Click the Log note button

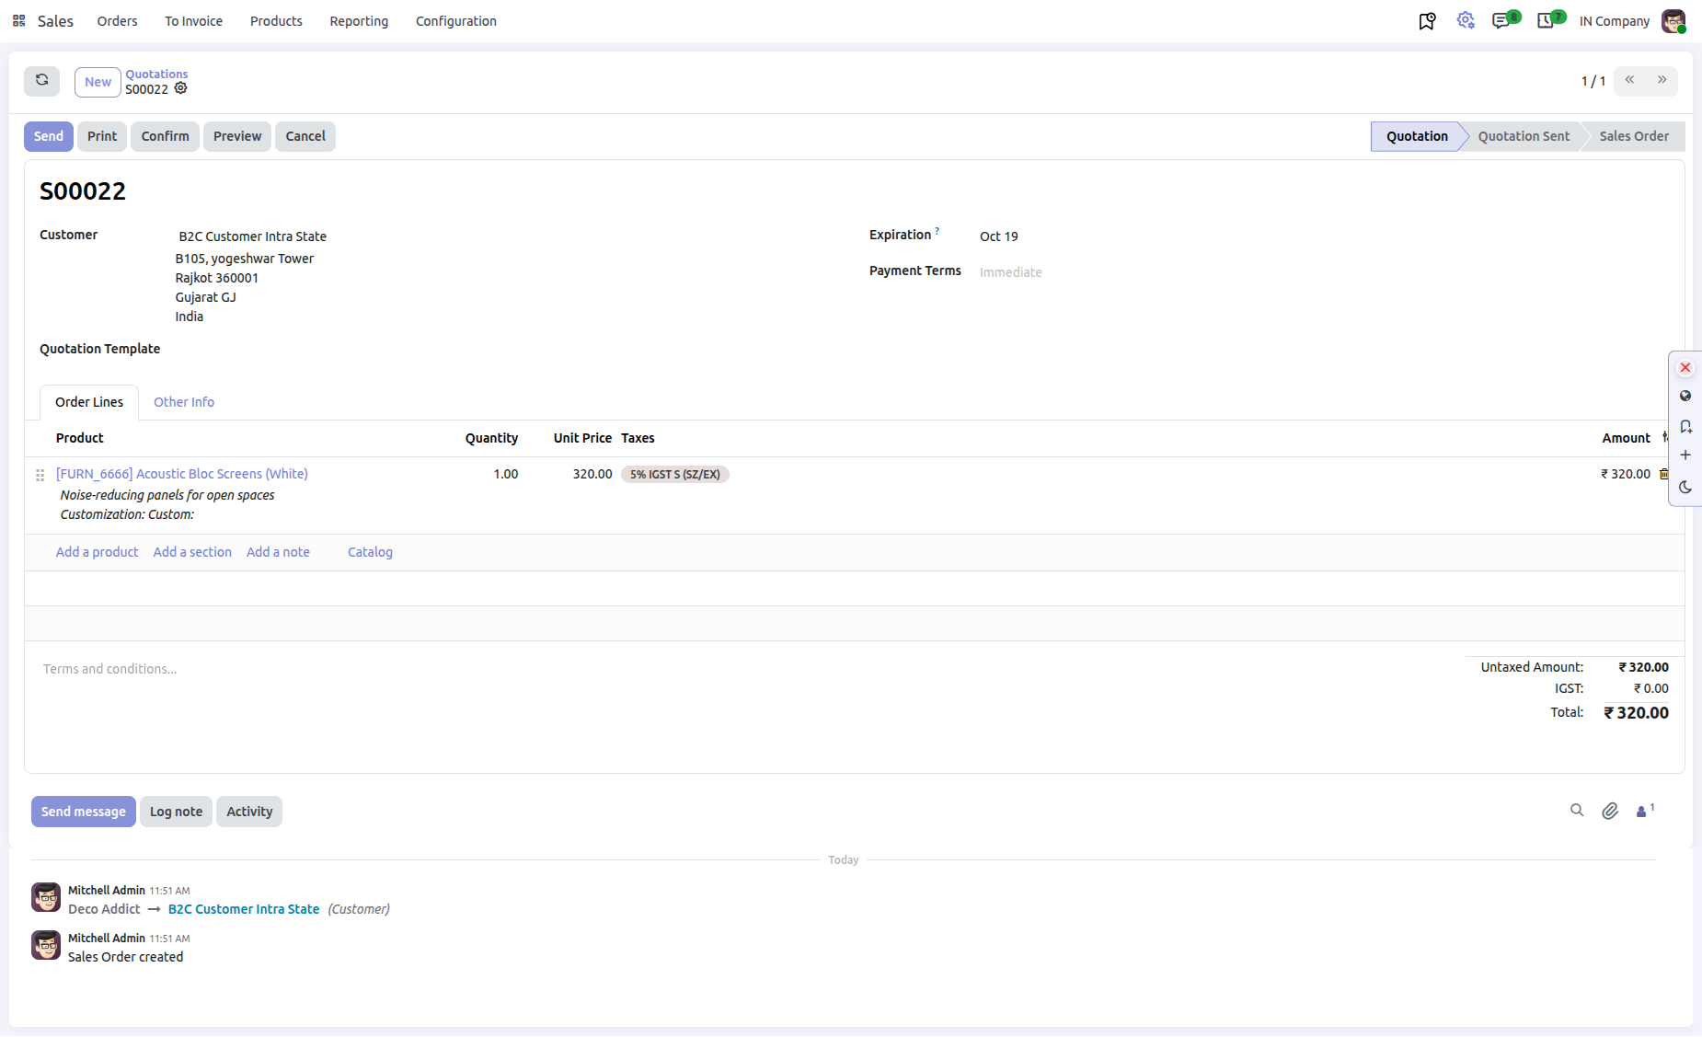pyautogui.click(x=176, y=812)
